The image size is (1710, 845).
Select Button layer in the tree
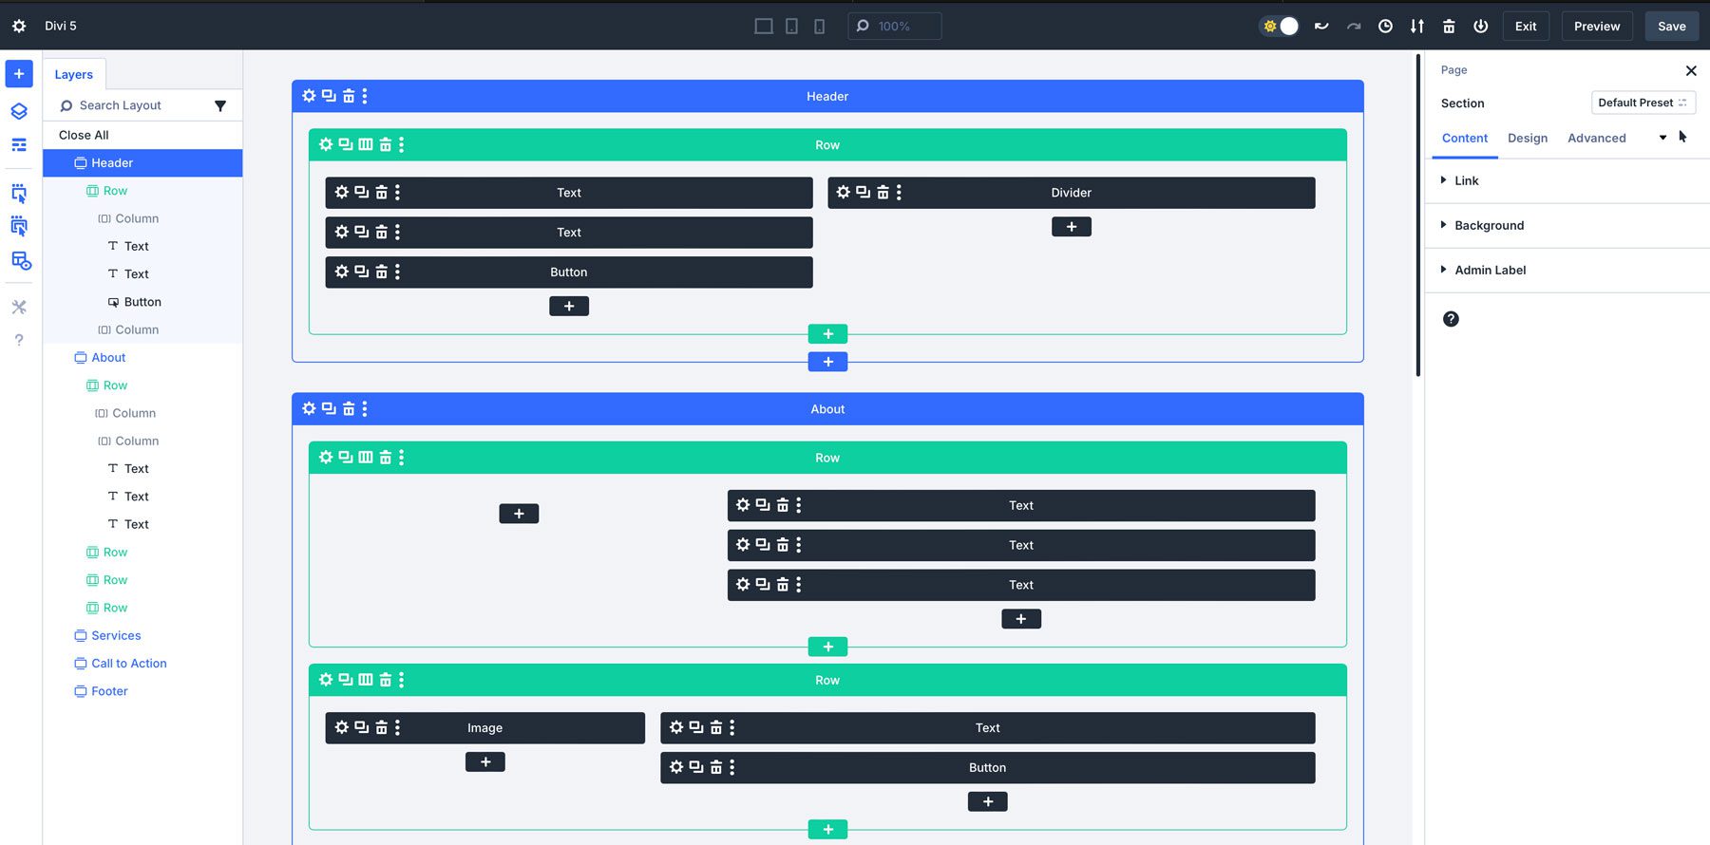pos(142,302)
